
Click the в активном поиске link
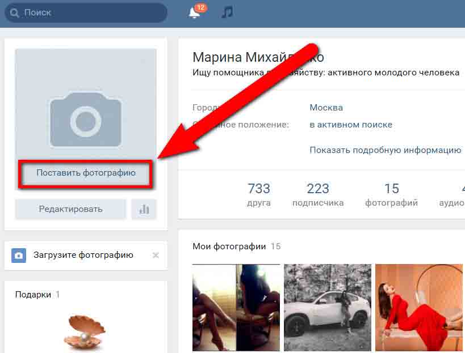(x=350, y=125)
